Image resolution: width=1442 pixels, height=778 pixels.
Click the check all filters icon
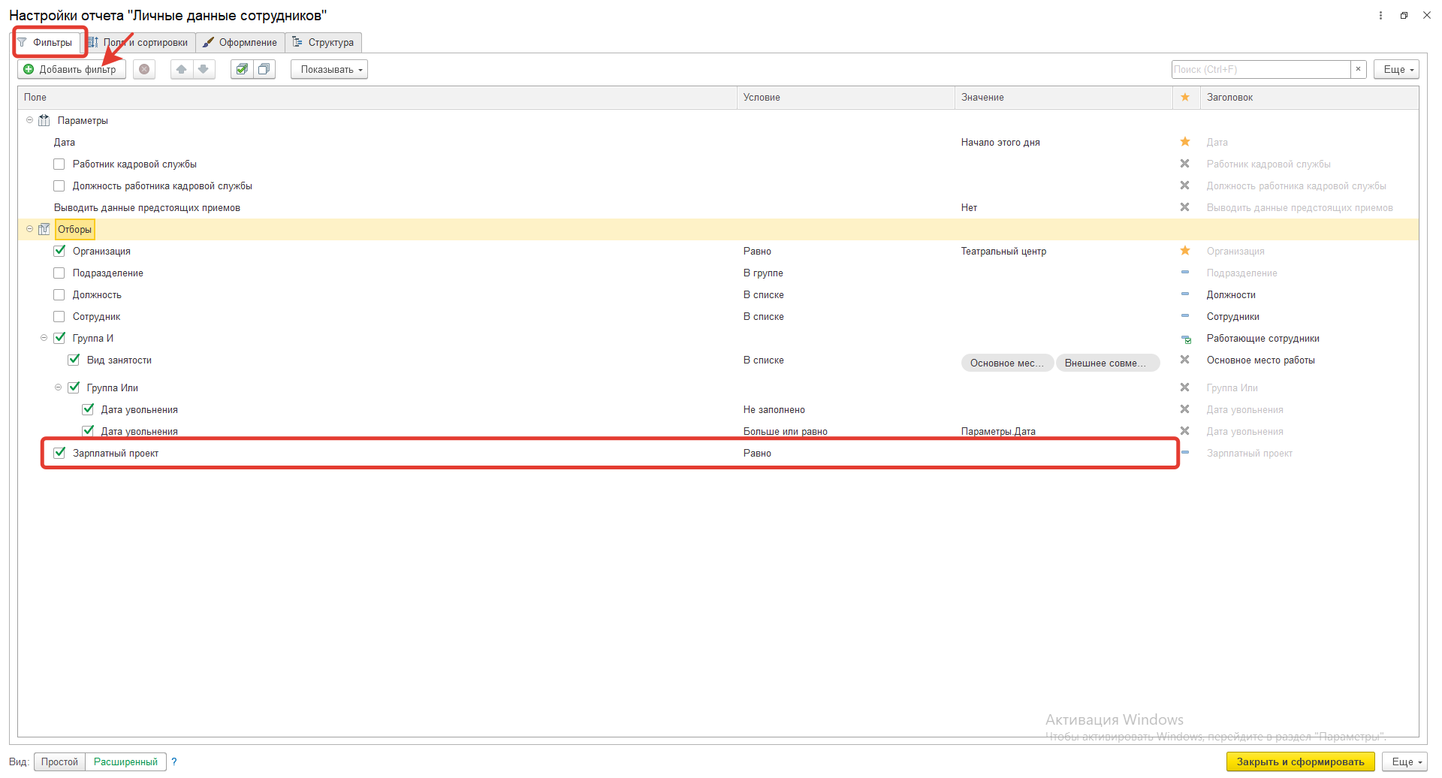[x=242, y=69]
